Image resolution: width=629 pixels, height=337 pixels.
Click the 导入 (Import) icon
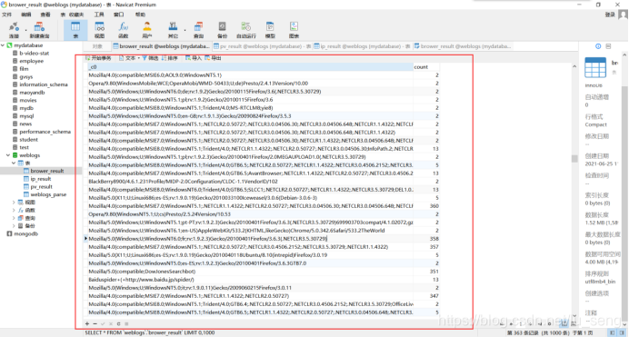point(193,58)
